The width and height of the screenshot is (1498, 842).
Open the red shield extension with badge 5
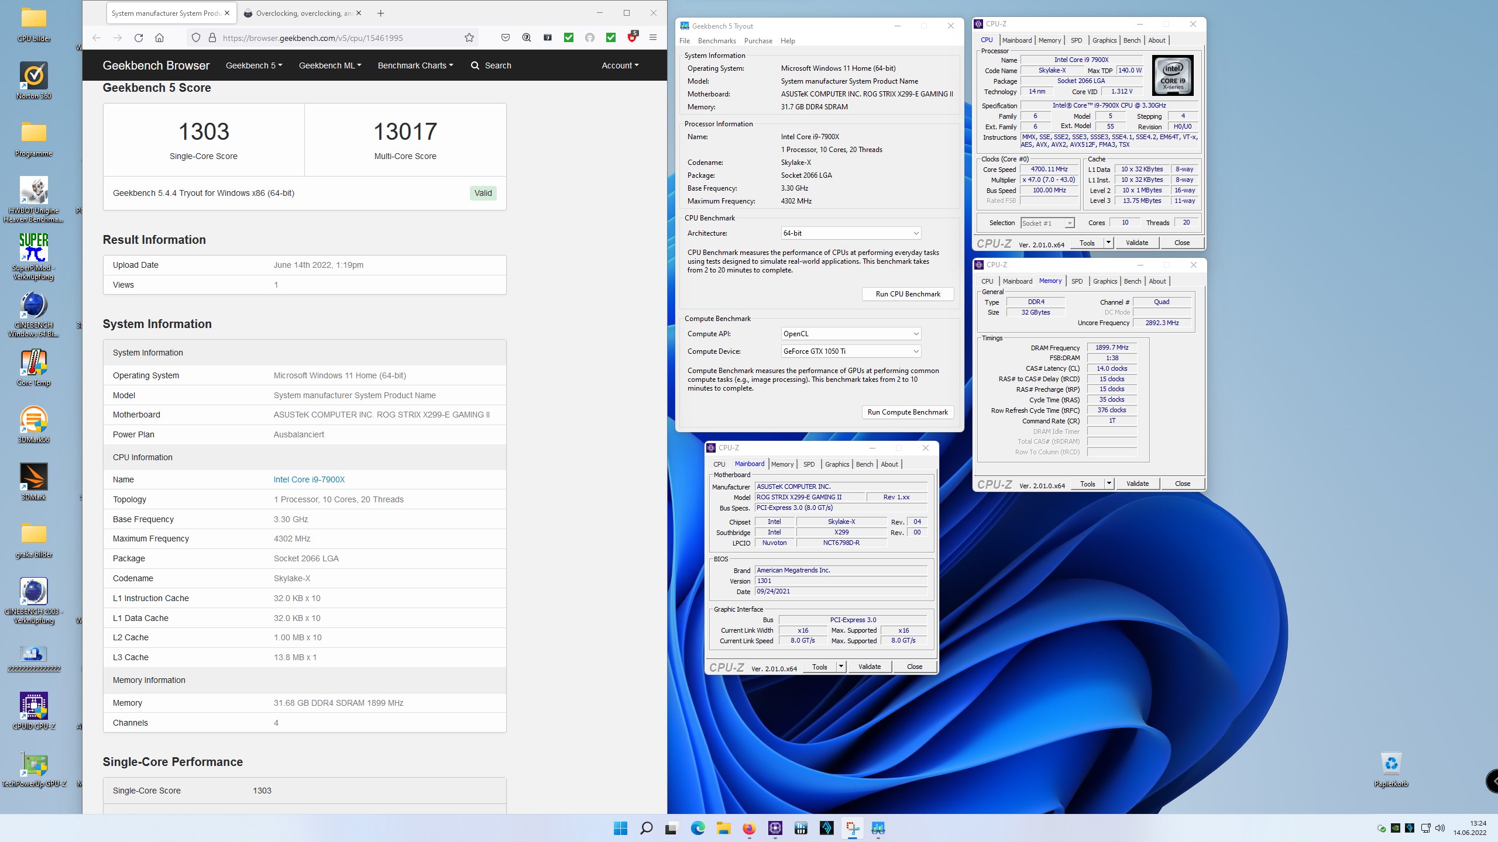click(632, 37)
